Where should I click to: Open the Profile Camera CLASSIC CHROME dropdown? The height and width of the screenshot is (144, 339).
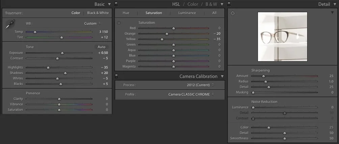pyautogui.click(x=191, y=95)
